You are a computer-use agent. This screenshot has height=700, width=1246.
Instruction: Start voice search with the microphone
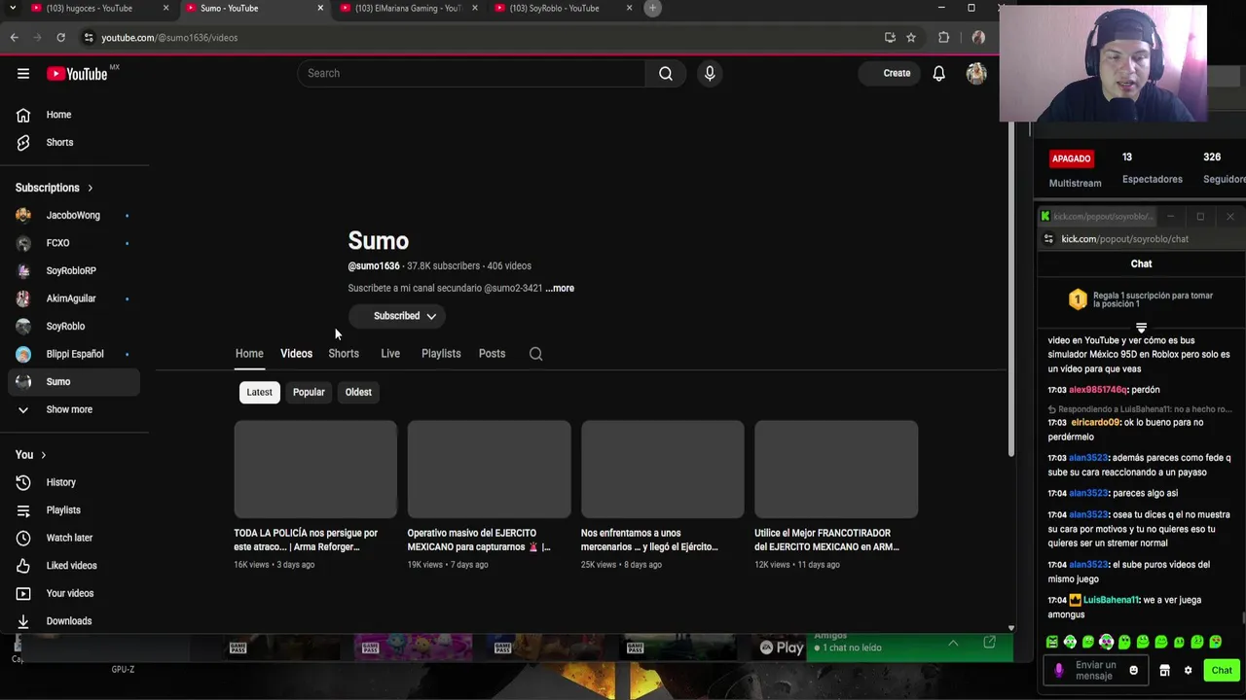[x=710, y=73]
